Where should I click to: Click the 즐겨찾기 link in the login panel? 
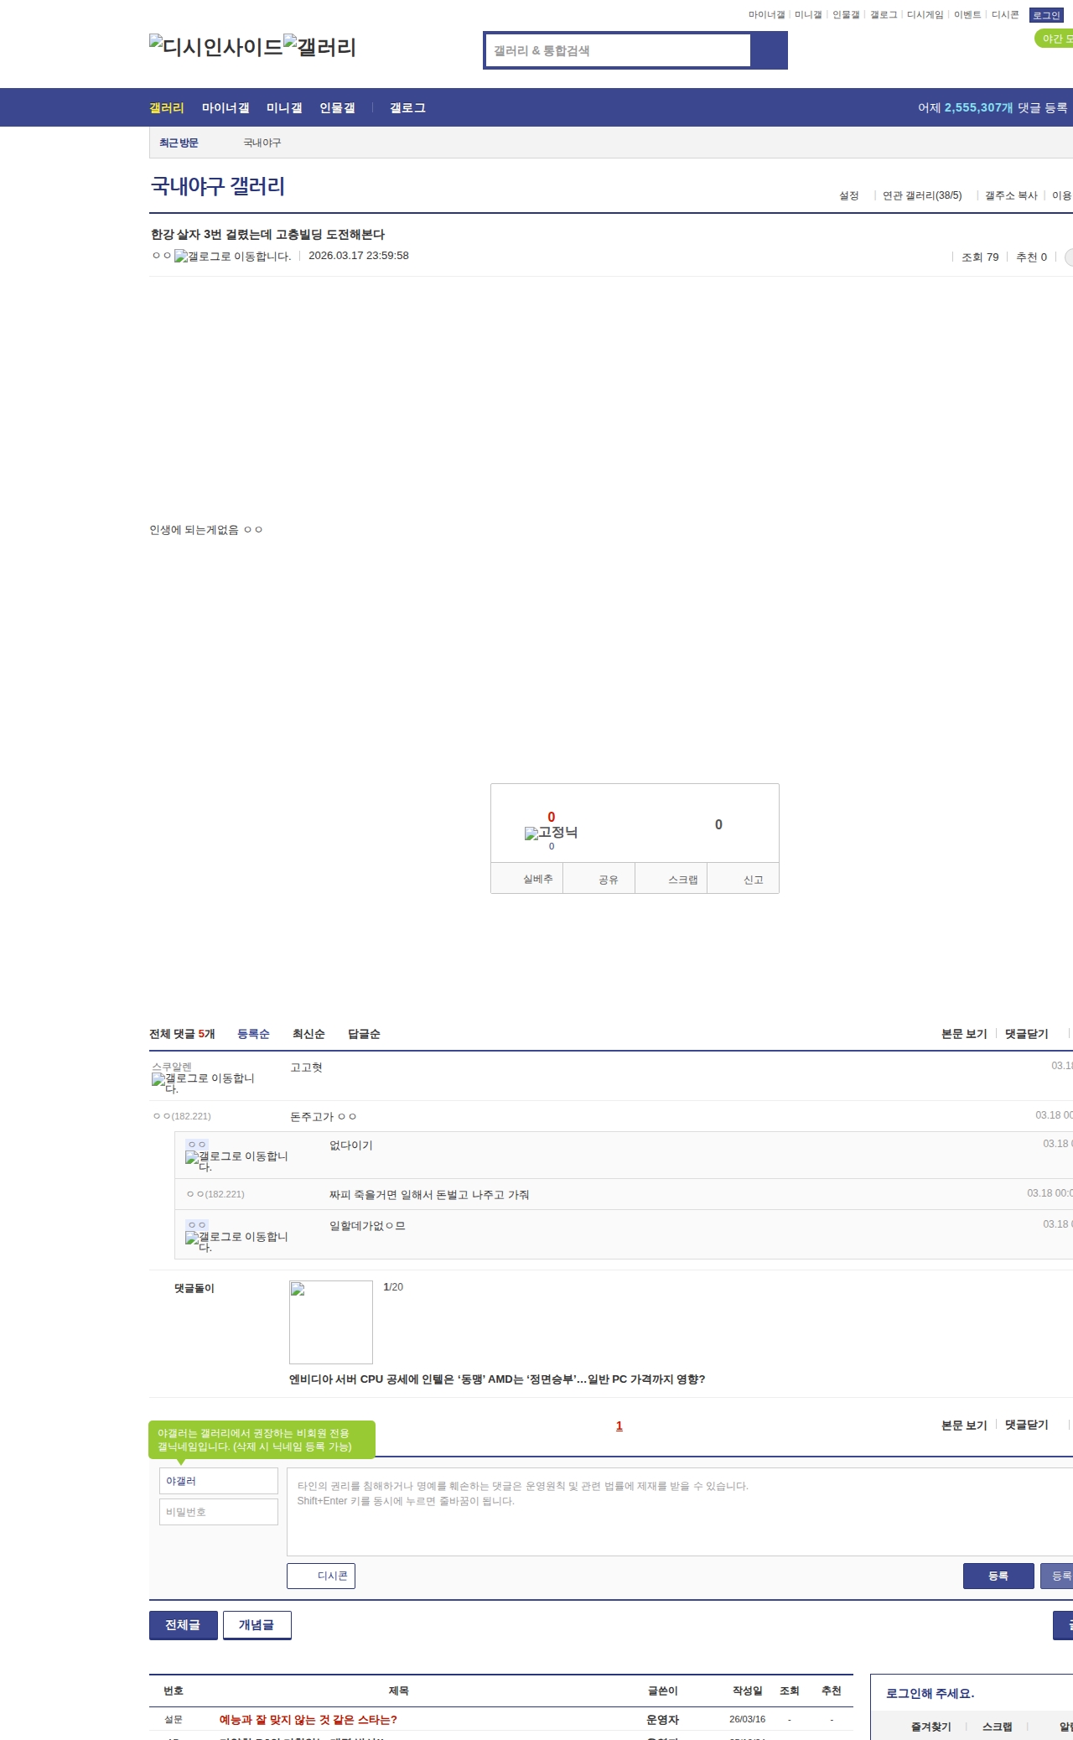tap(931, 1727)
